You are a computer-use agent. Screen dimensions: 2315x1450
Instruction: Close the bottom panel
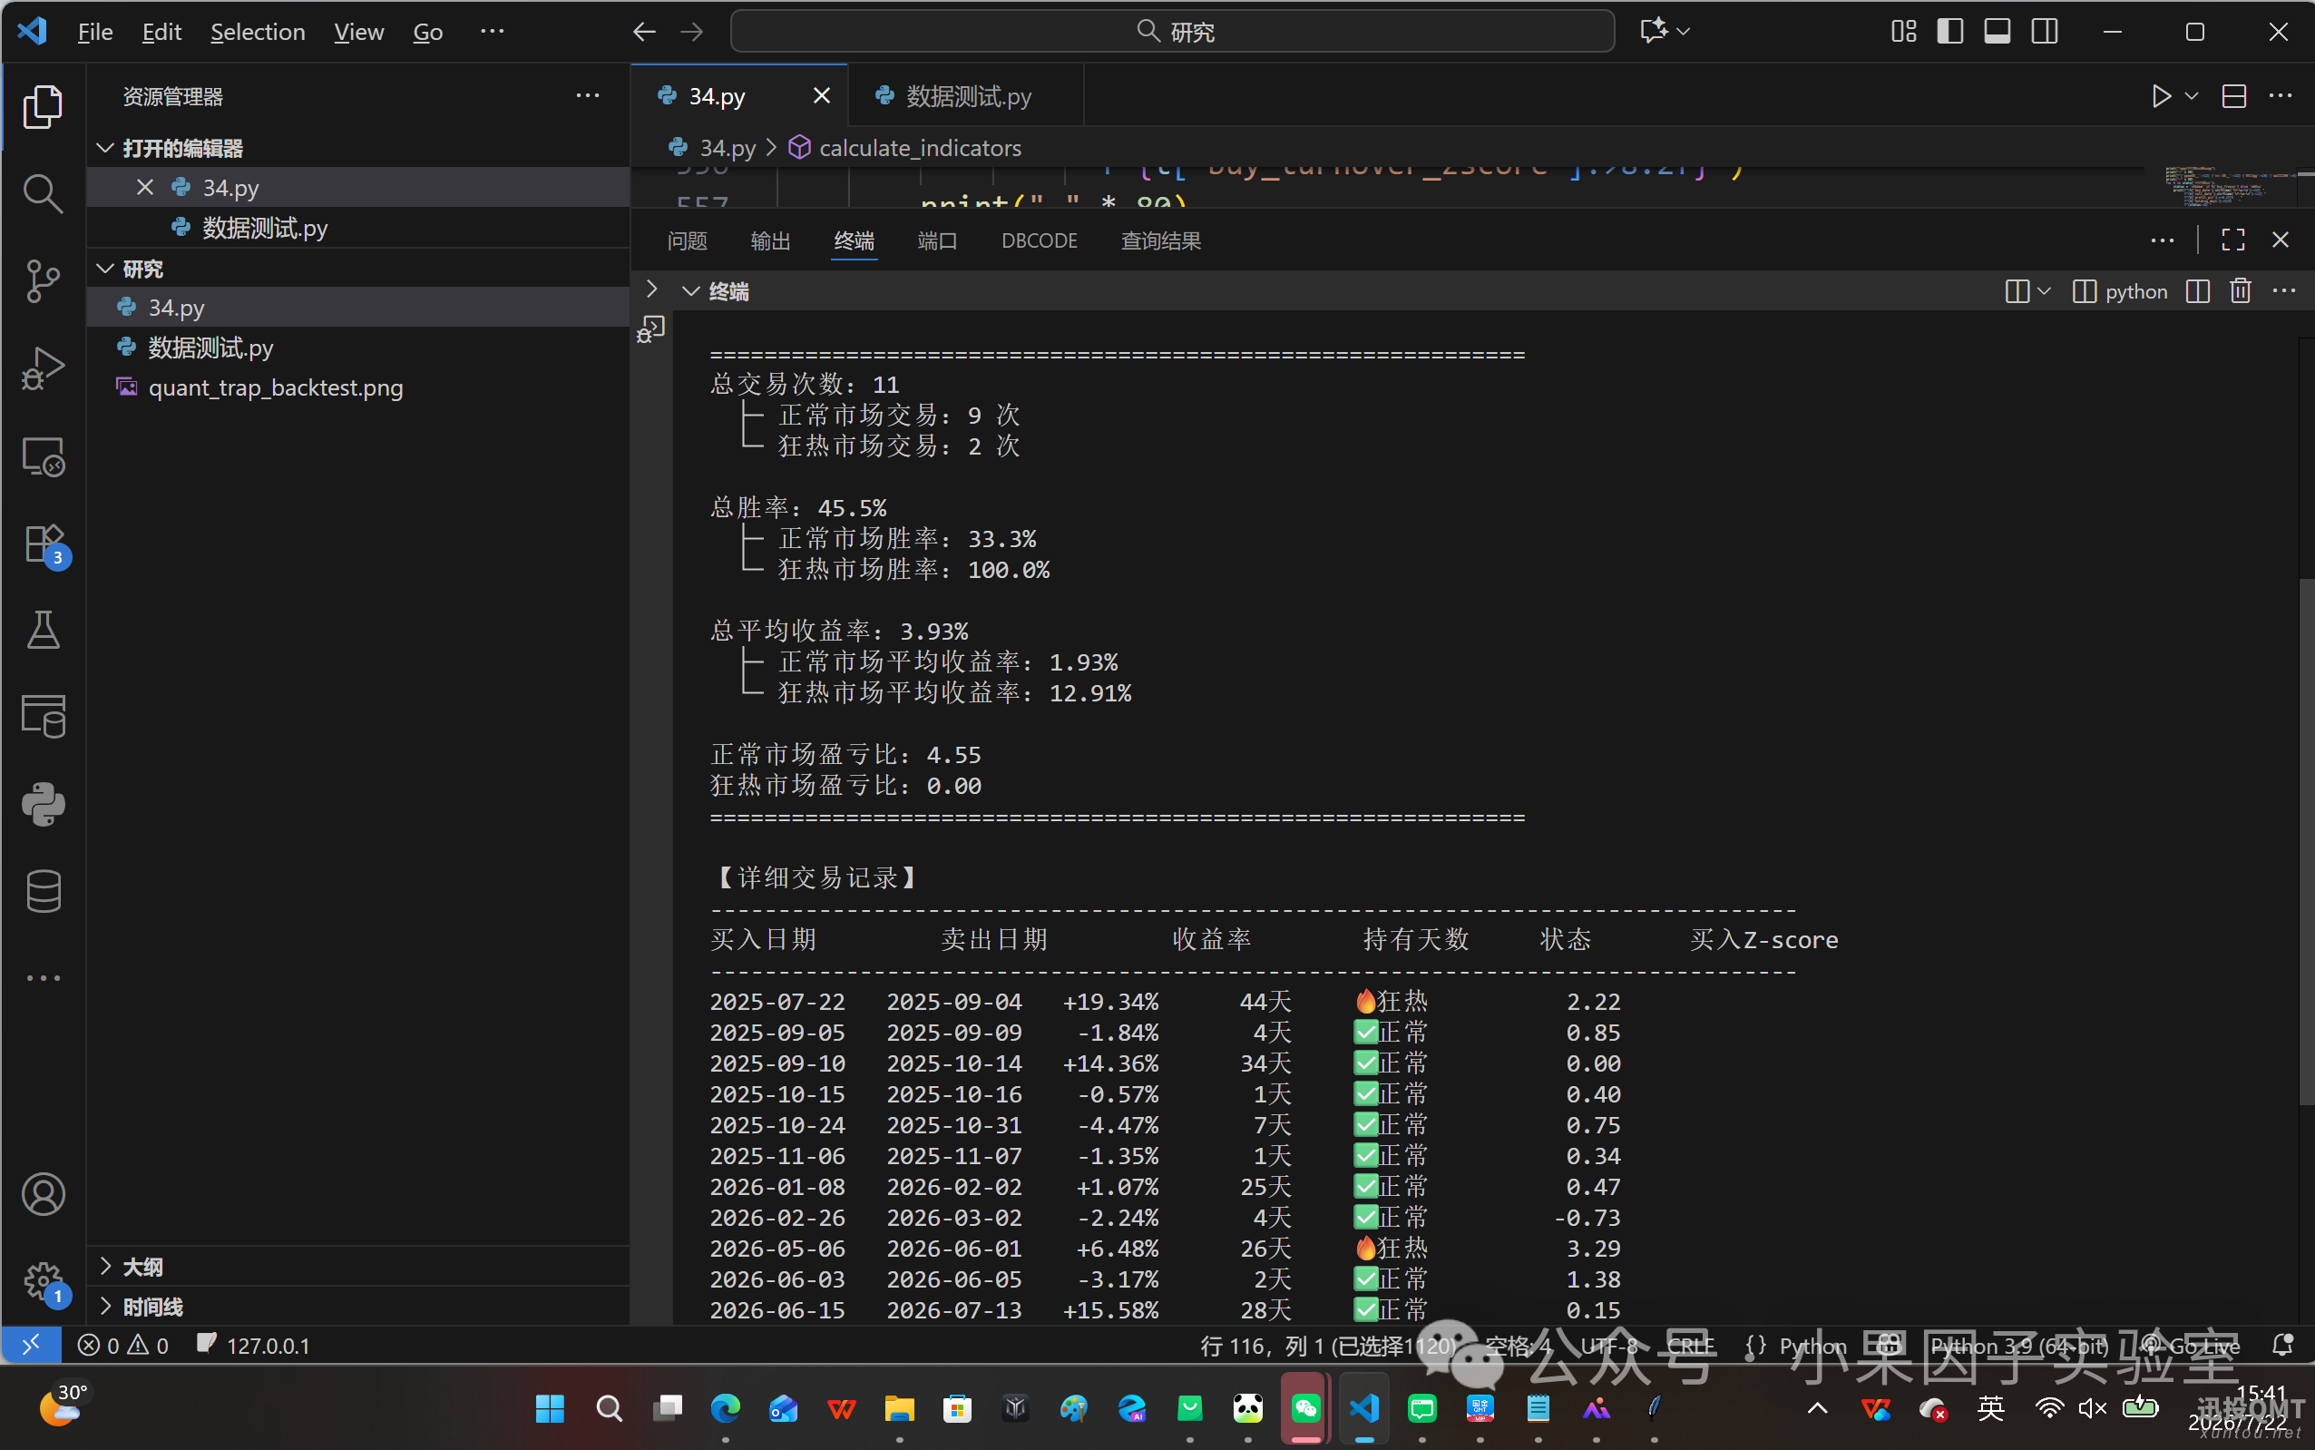pos(2281,240)
